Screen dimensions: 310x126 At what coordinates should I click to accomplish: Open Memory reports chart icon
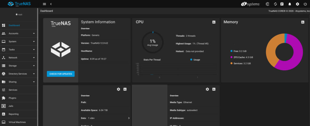[303, 22]
